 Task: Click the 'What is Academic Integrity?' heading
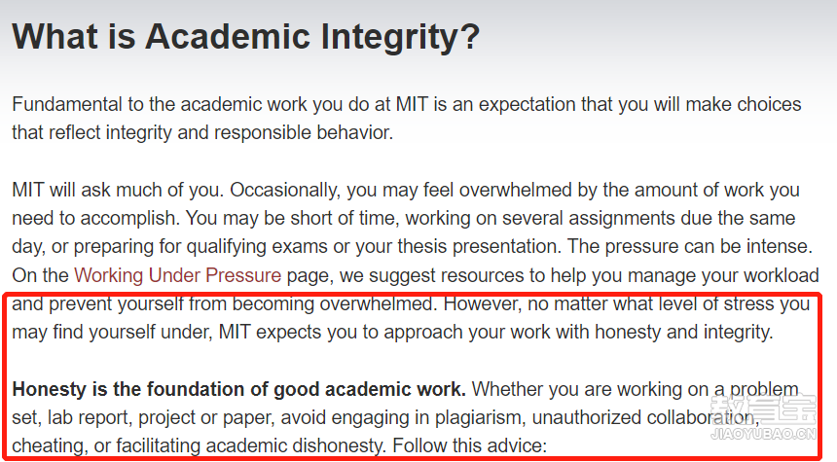(246, 36)
